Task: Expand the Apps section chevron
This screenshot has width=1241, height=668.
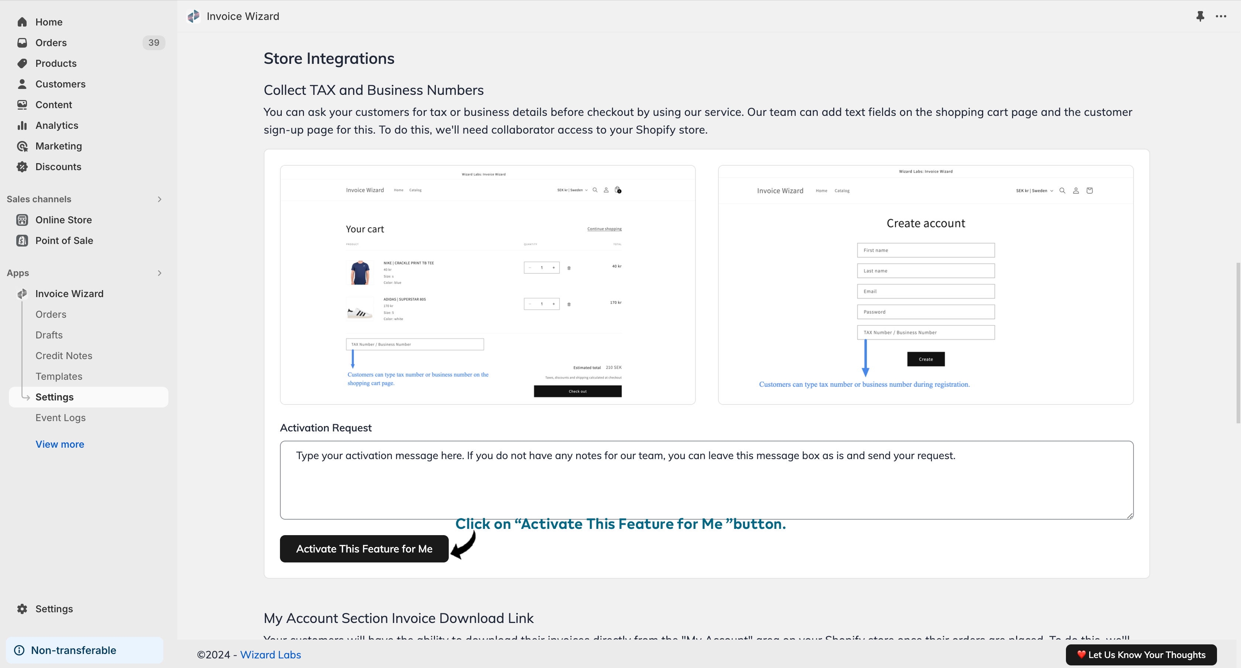Action: pos(160,273)
